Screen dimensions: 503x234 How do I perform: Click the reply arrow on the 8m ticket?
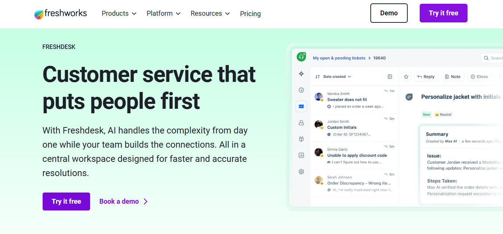click(x=386, y=174)
